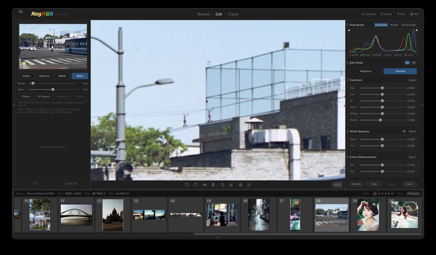Screen dimensions: 436x255
Task: Flip the photo horizontally
Action: pyautogui.click(x=205, y=185)
